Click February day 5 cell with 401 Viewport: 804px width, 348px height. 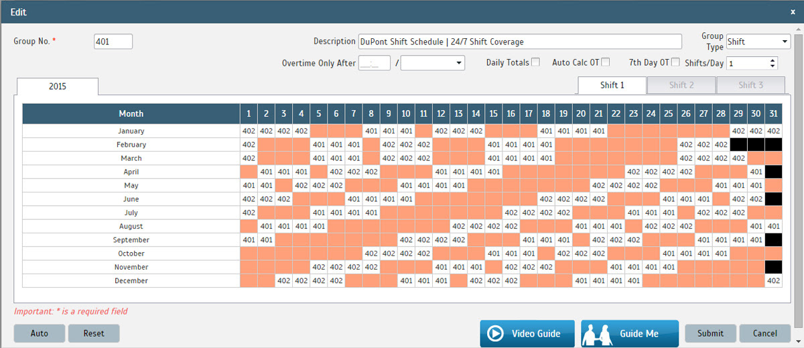[319, 145]
